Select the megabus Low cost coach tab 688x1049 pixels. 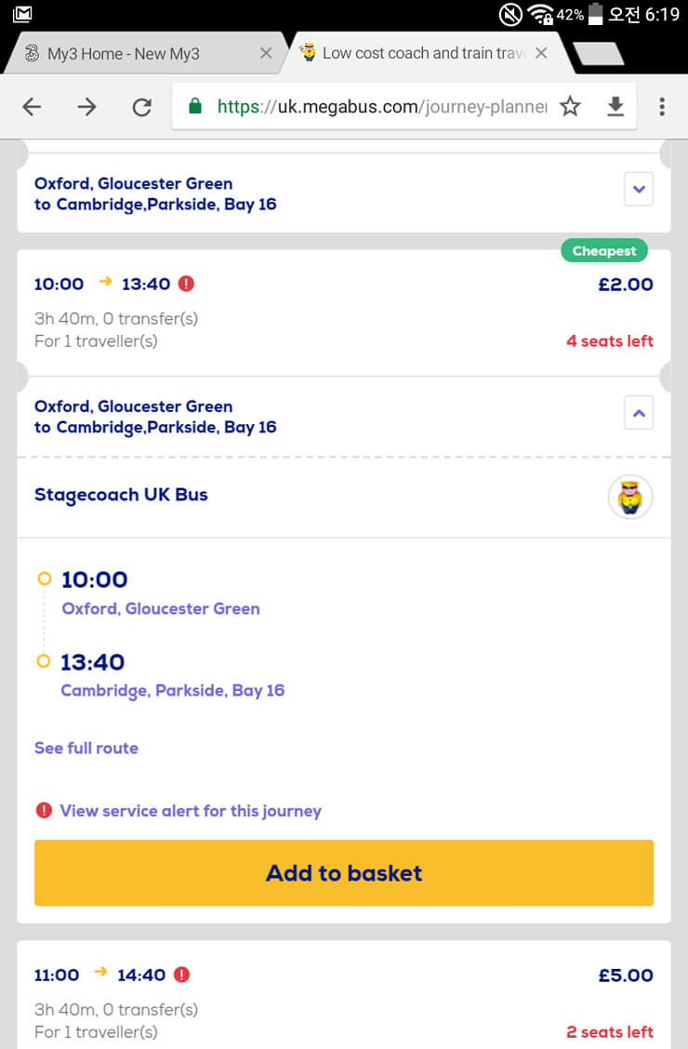coord(418,54)
